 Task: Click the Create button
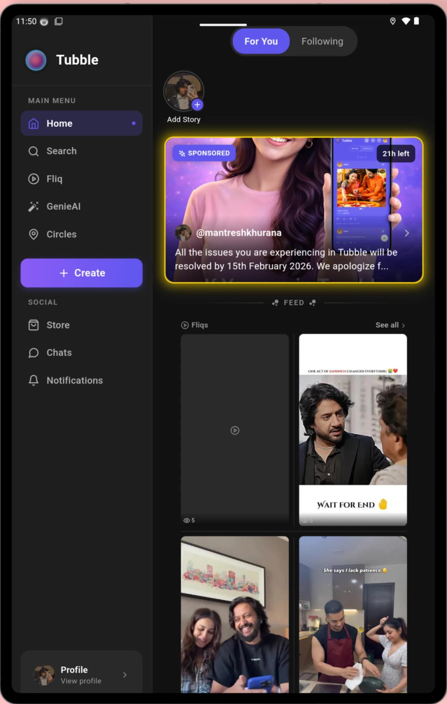pyautogui.click(x=81, y=273)
